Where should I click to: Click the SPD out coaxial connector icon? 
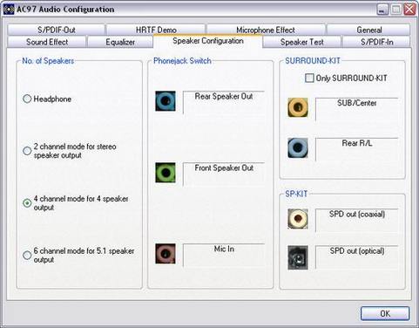coord(298,219)
